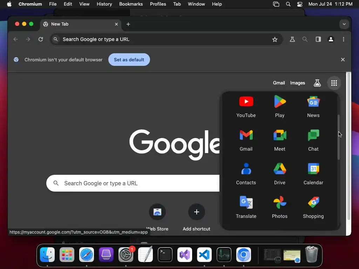Click the Add shortcut button
The width and height of the screenshot is (359, 269).
pyautogui.click(x=196, y=217)
